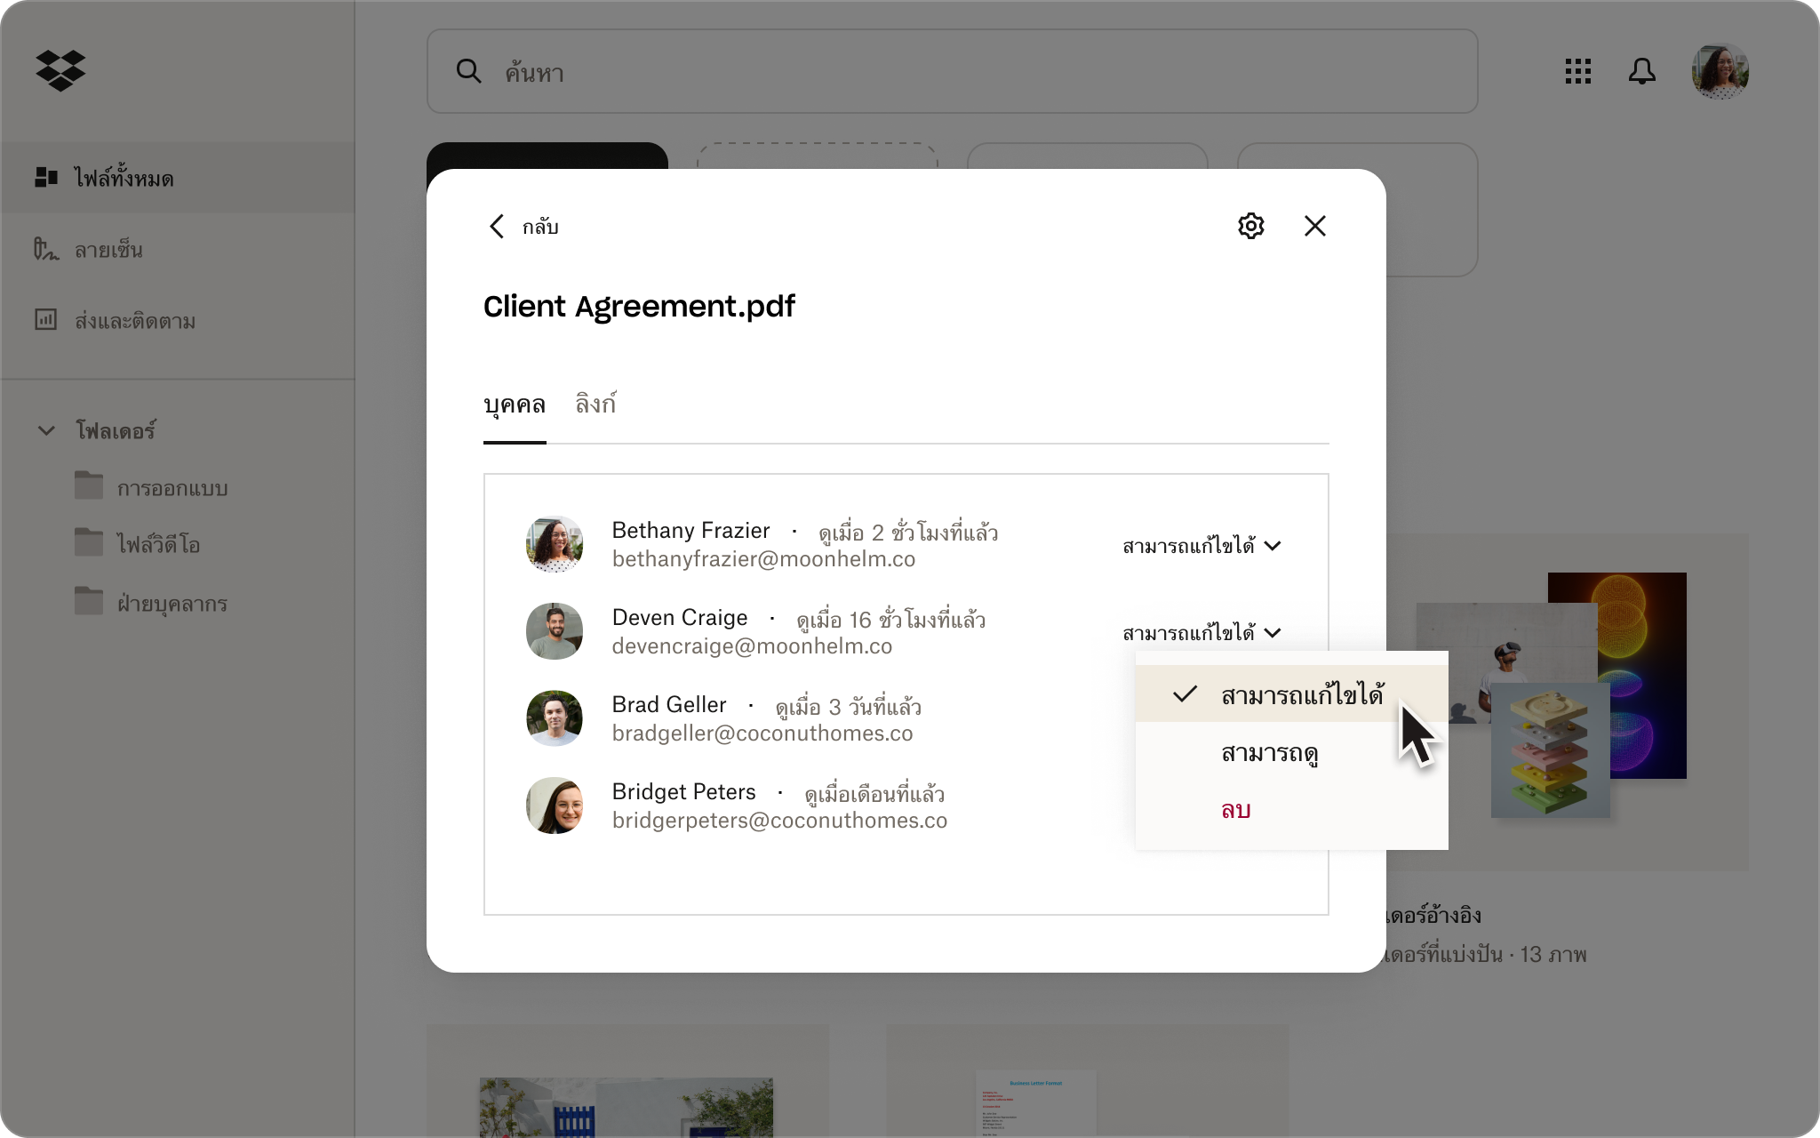Viewport: 1820px width, 1138px height.
Task: Choose สามารถดู in the permission menu
Action: pyautogui.click(x=1291, y=752)
